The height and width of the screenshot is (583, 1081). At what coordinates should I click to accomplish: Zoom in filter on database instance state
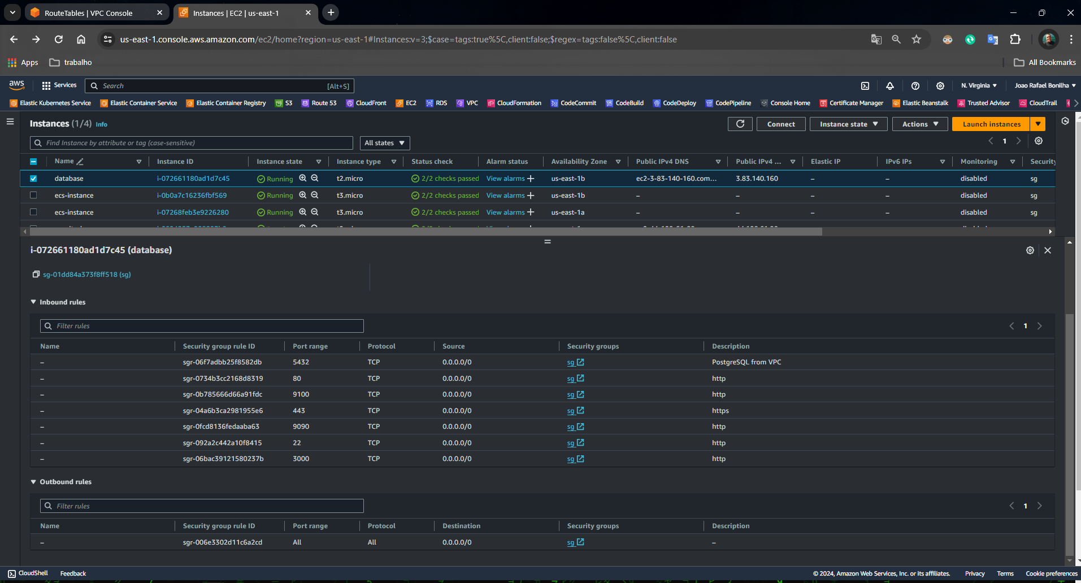point(302,178)
